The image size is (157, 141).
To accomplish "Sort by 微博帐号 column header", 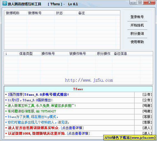I will click(41, 13).
